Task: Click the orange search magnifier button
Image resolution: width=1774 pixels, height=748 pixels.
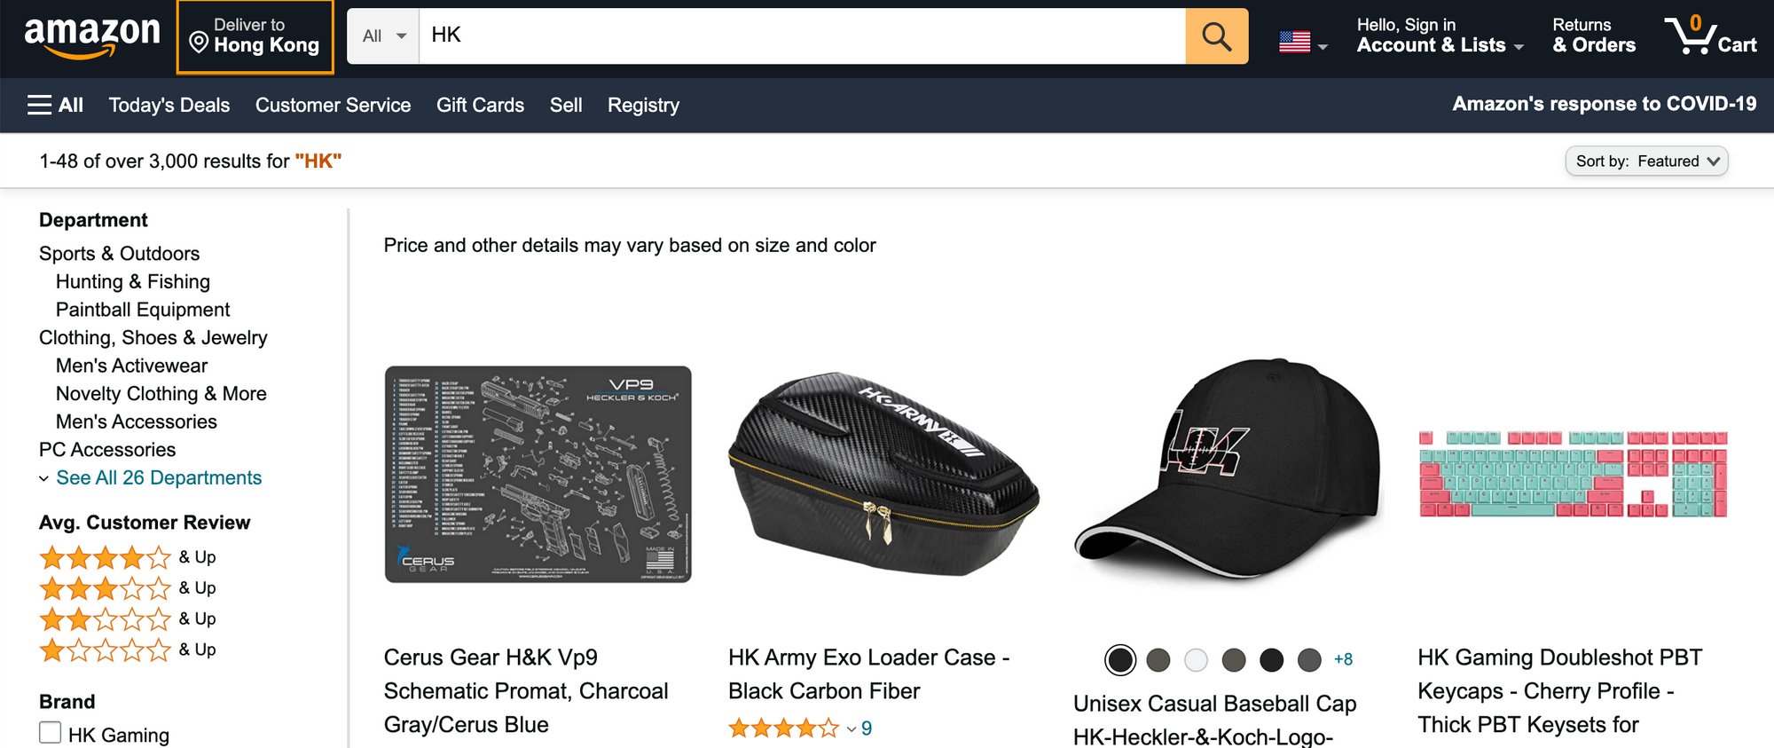Action: (x=1216, y=36)
